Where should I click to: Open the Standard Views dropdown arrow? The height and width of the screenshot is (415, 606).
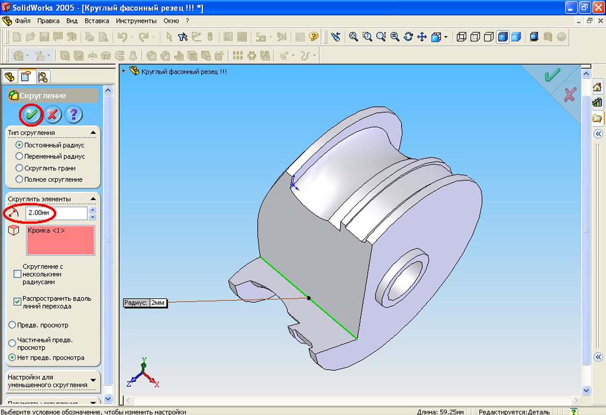(446, 37)
